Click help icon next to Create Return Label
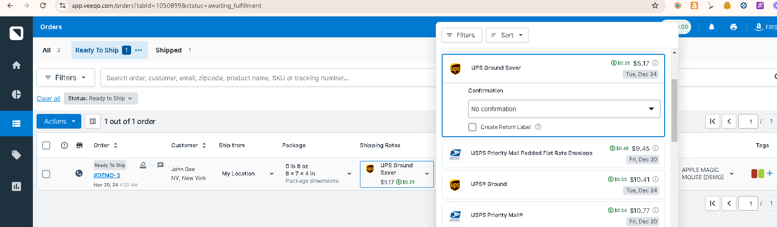The width and height of the screenshot is (777, 227). [x=538, y=127]
